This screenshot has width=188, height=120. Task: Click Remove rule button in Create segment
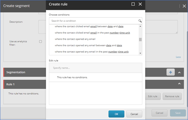pos(172,96)
